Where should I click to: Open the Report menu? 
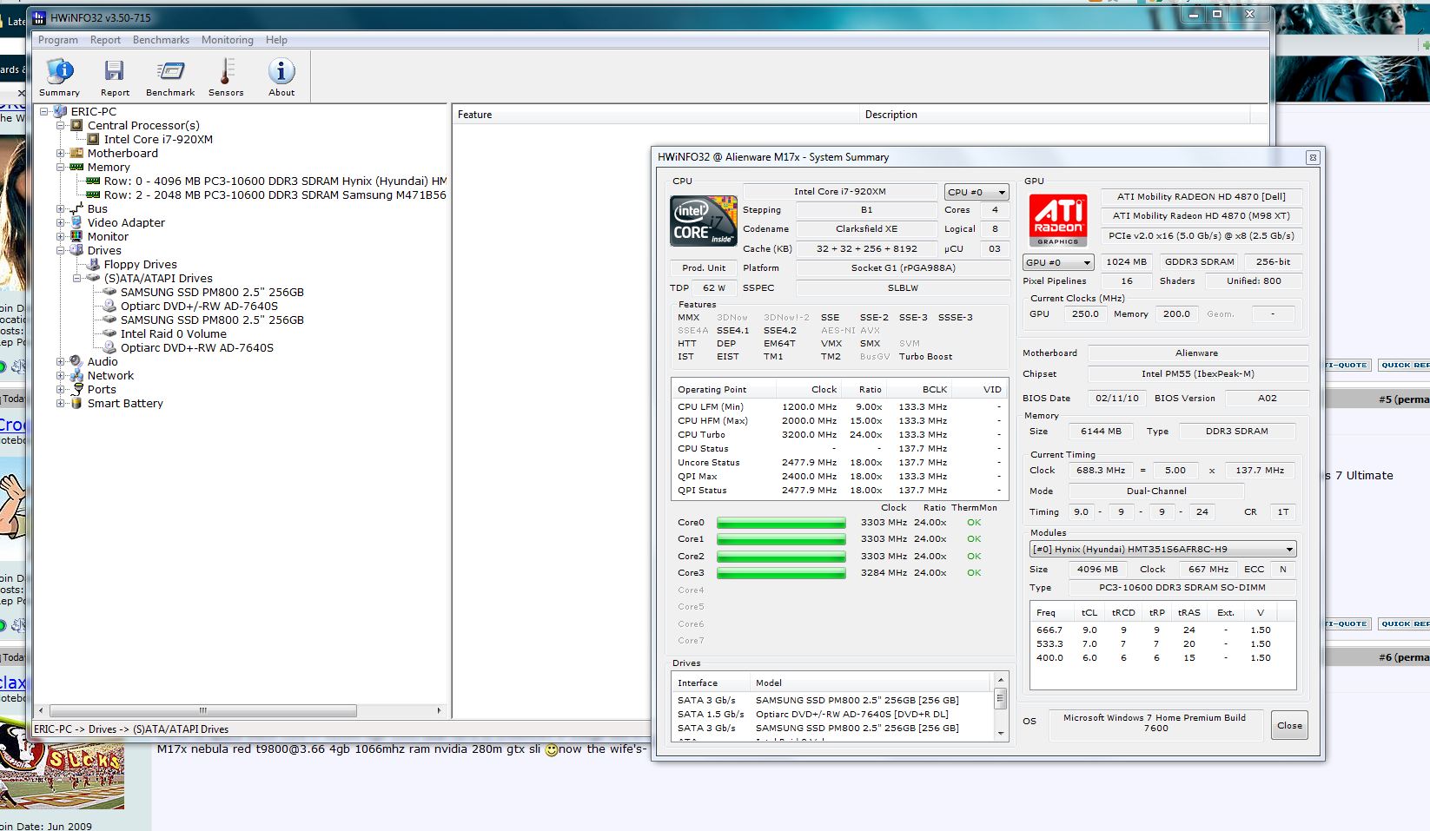105,40
